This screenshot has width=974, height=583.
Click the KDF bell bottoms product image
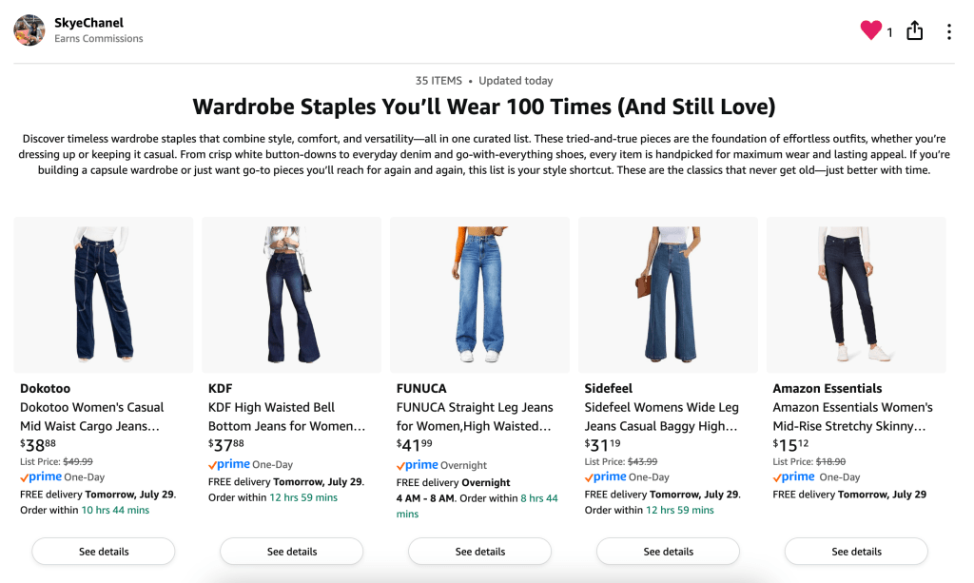(291, 293)
